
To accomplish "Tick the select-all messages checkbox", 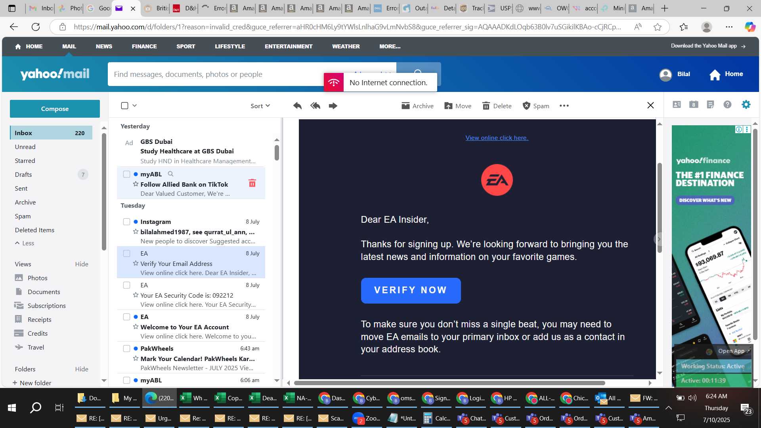I will pos(124,105).
